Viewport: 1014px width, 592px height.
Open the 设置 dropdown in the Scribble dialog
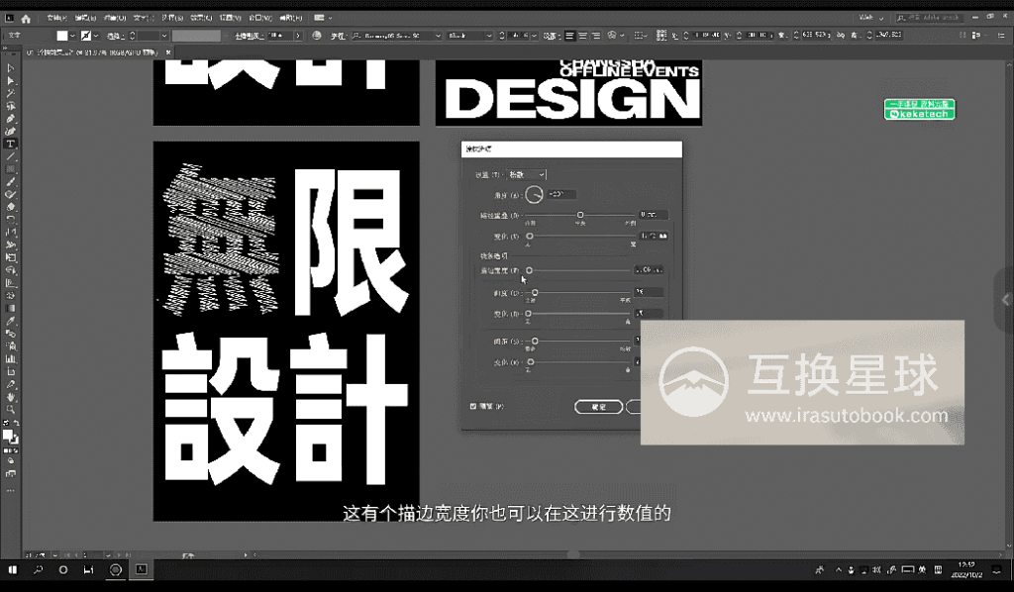[524, 174]
